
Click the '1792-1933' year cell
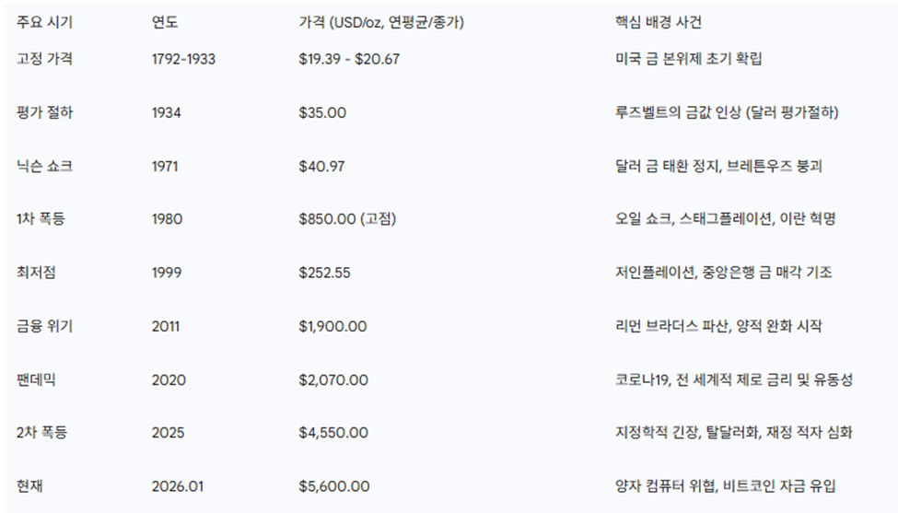182,59
